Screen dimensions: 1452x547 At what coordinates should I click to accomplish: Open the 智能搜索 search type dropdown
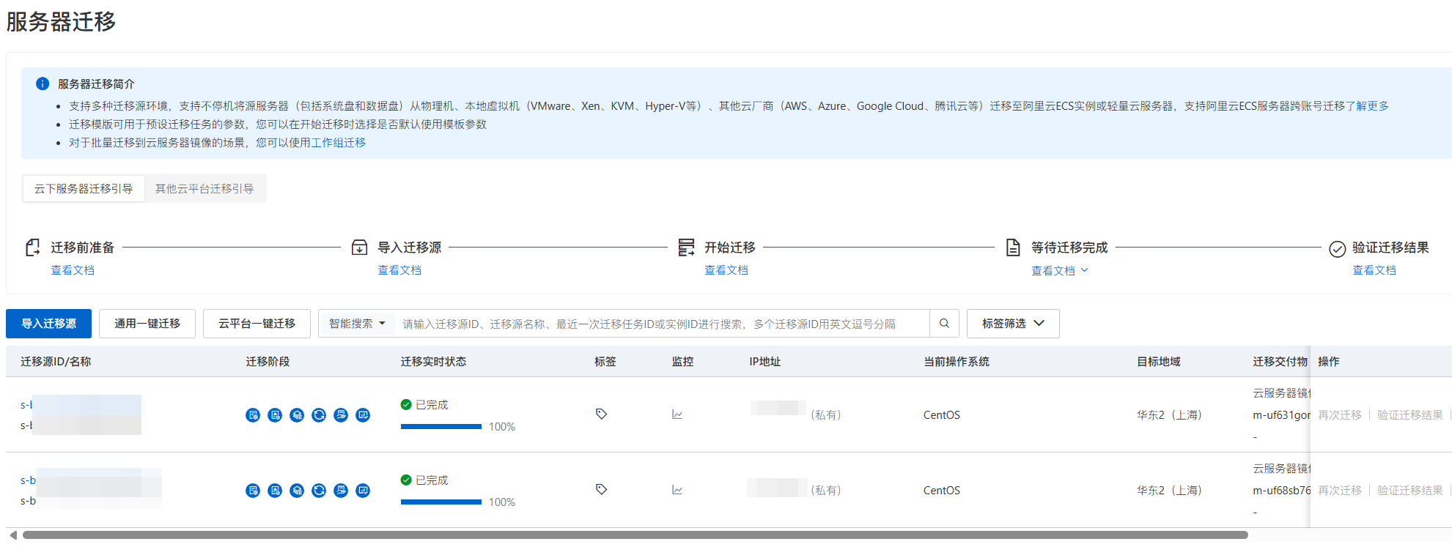(357, 324)
